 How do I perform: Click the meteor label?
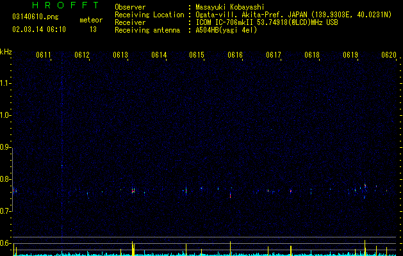[x=91, y=20]
